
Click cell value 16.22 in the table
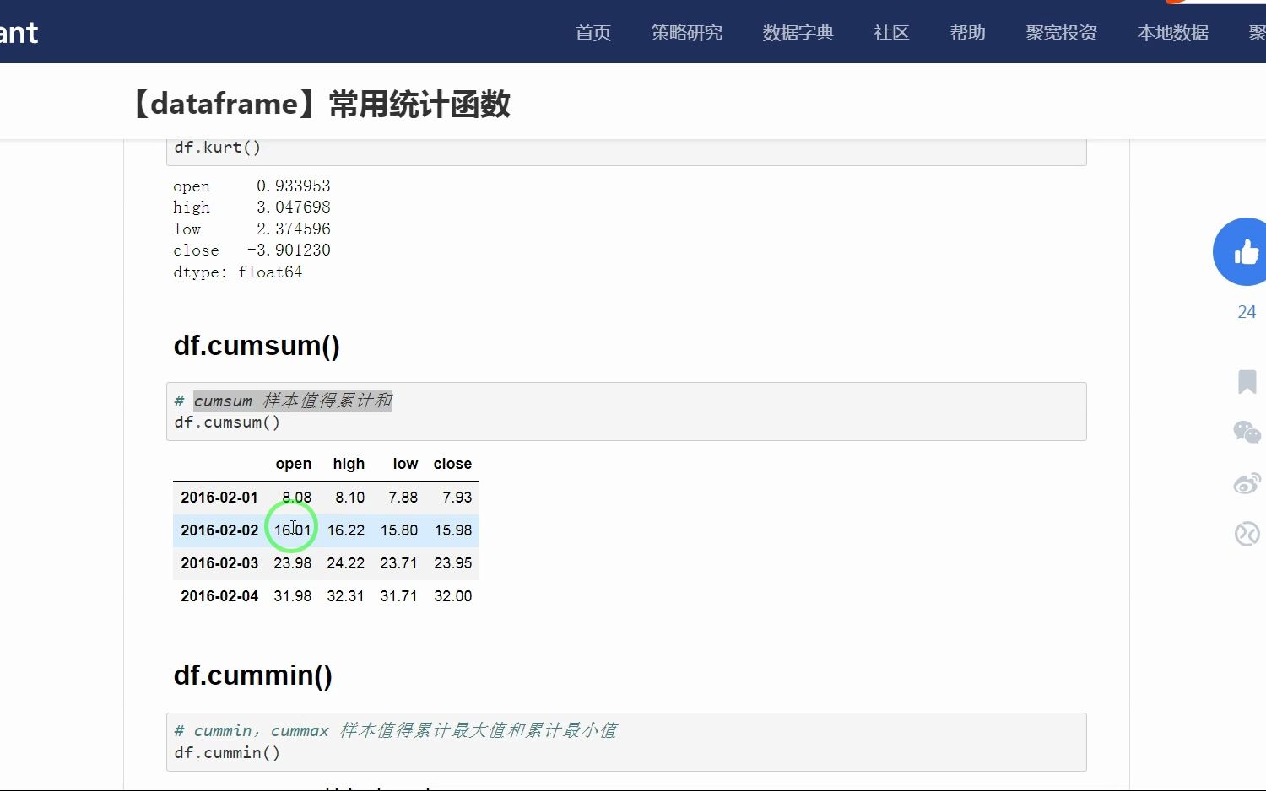(346, 530)
